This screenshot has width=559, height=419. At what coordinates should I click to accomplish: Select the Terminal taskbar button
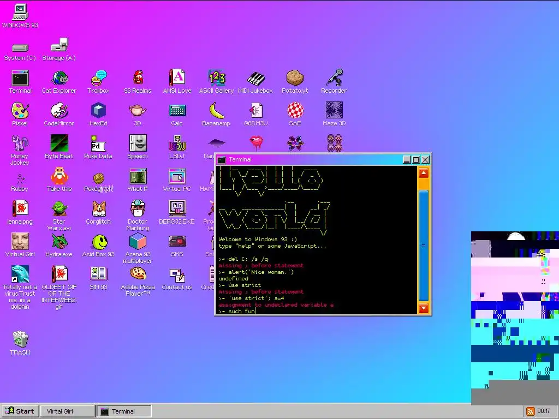pos(124,411)
